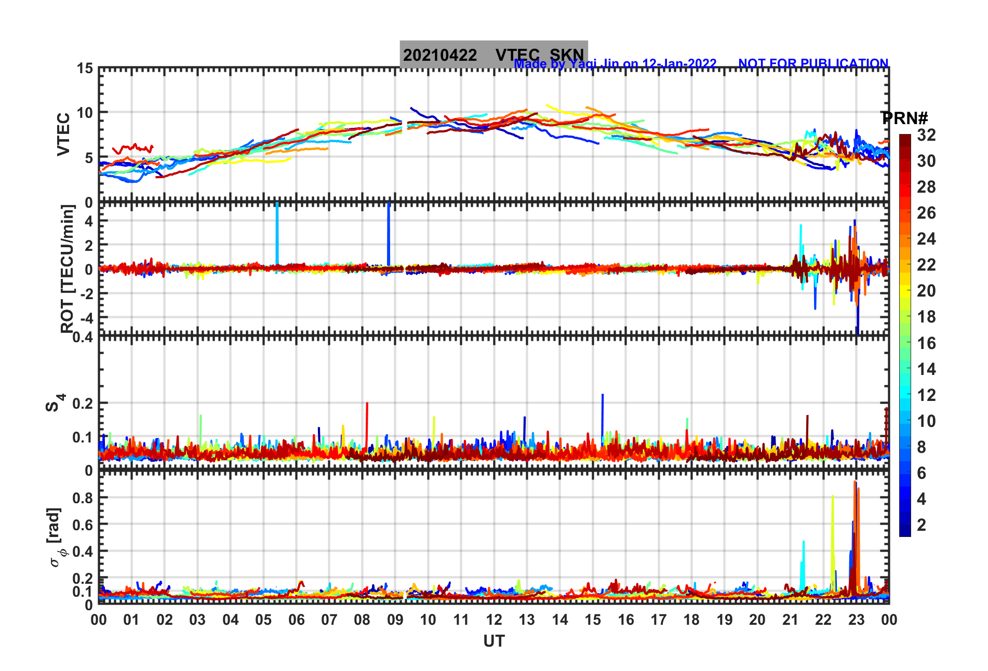This screenshot has height=671, width=988.
Task: Select hour label 21 on the UT axis
Action: pyautogui.click(x=791, y=620)
